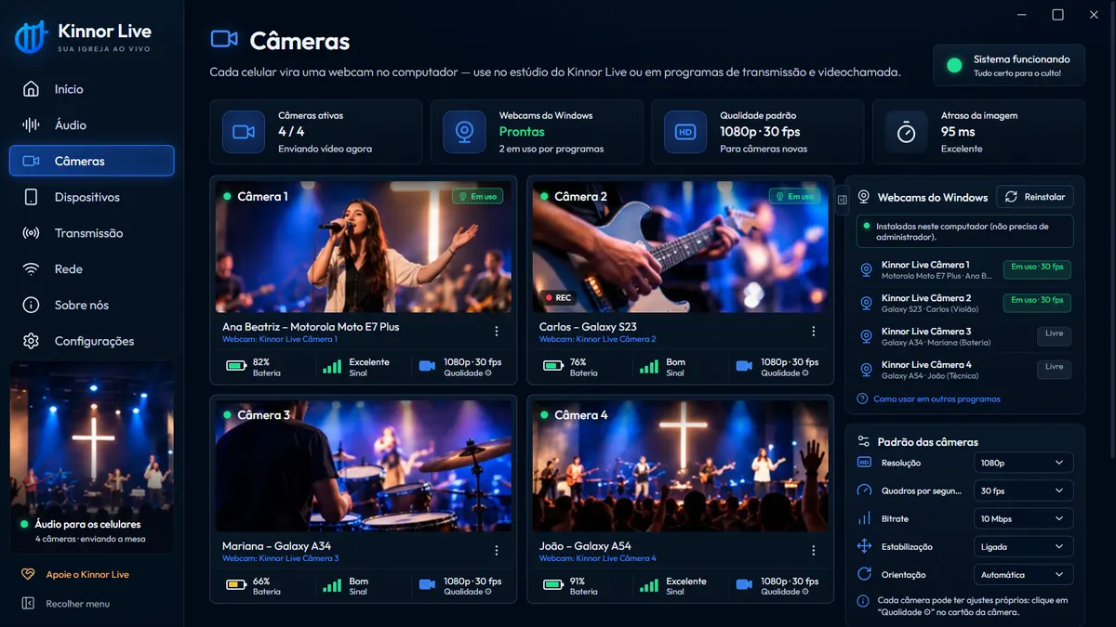Viewport: 1116px width, 627px height.
Task: Open Como usar em outros programas link
Action: click(928, 398)
